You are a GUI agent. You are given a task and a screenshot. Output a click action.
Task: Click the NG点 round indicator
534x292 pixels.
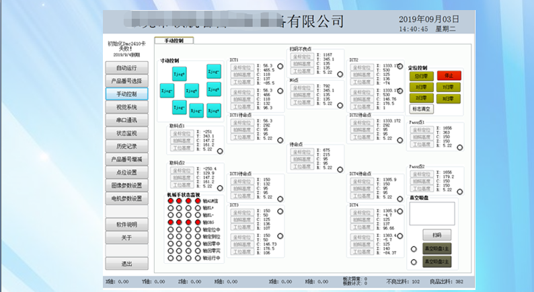click(340, 106)
